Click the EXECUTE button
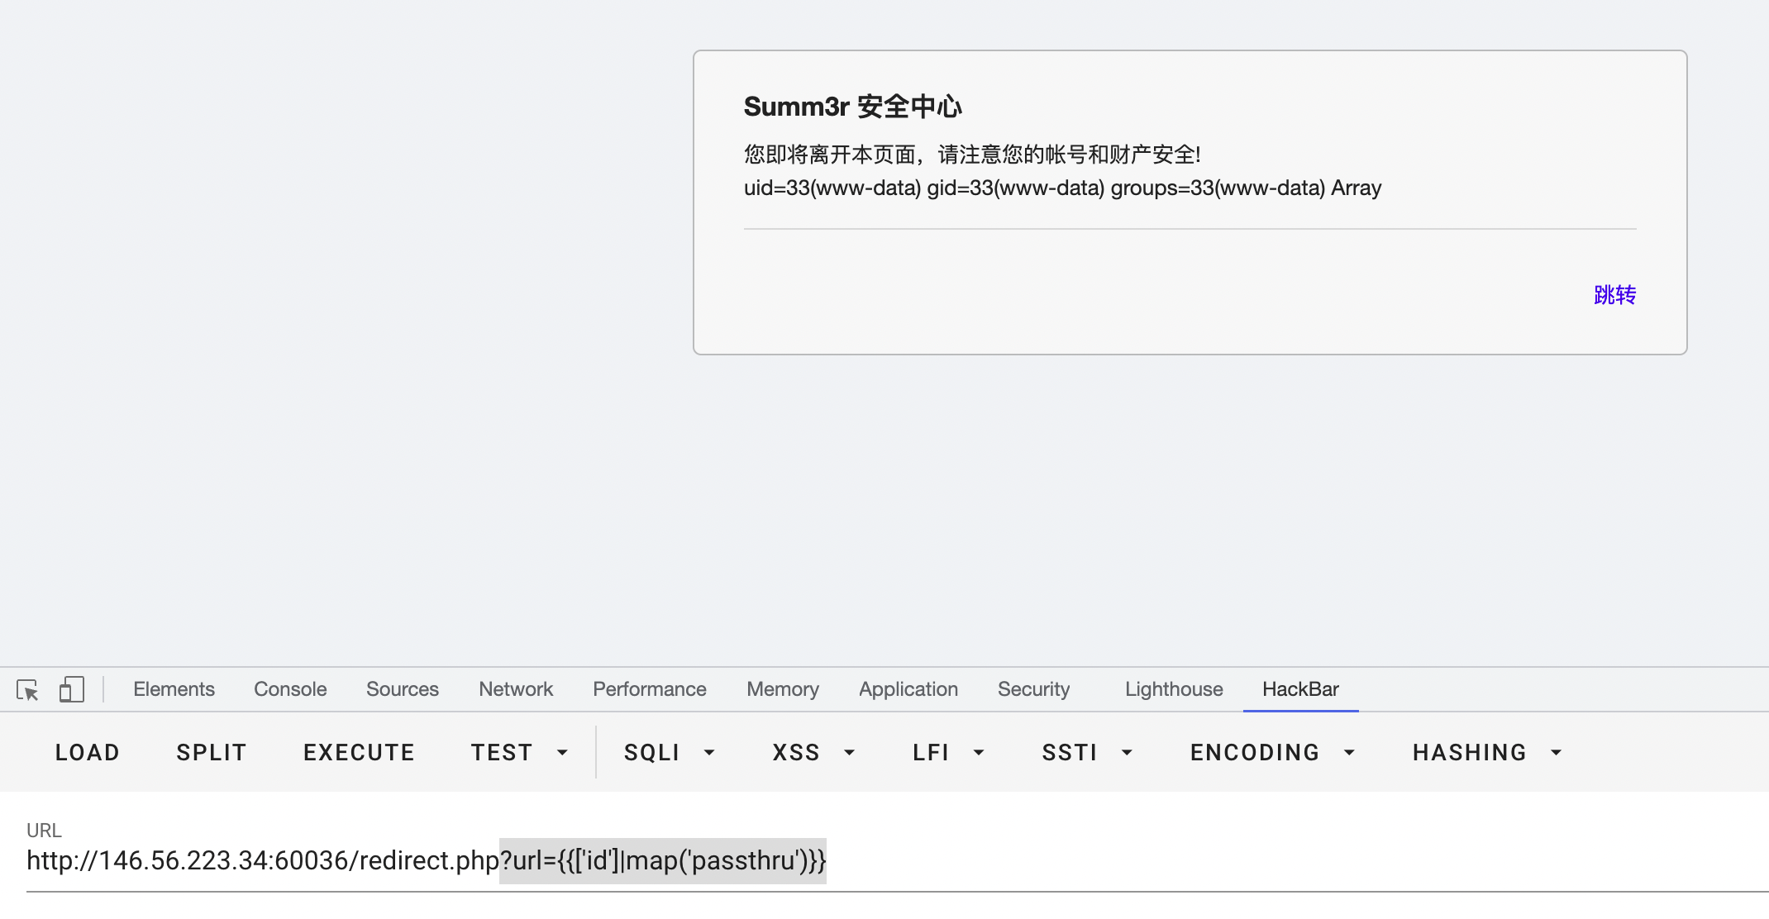 click(x=359, y=752)
